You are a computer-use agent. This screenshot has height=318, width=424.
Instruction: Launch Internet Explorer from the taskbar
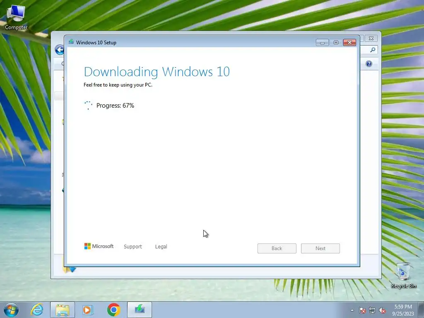coord(37,310)
